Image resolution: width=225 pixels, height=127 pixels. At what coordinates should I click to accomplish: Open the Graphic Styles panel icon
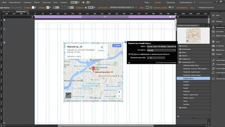pos(213,68)
